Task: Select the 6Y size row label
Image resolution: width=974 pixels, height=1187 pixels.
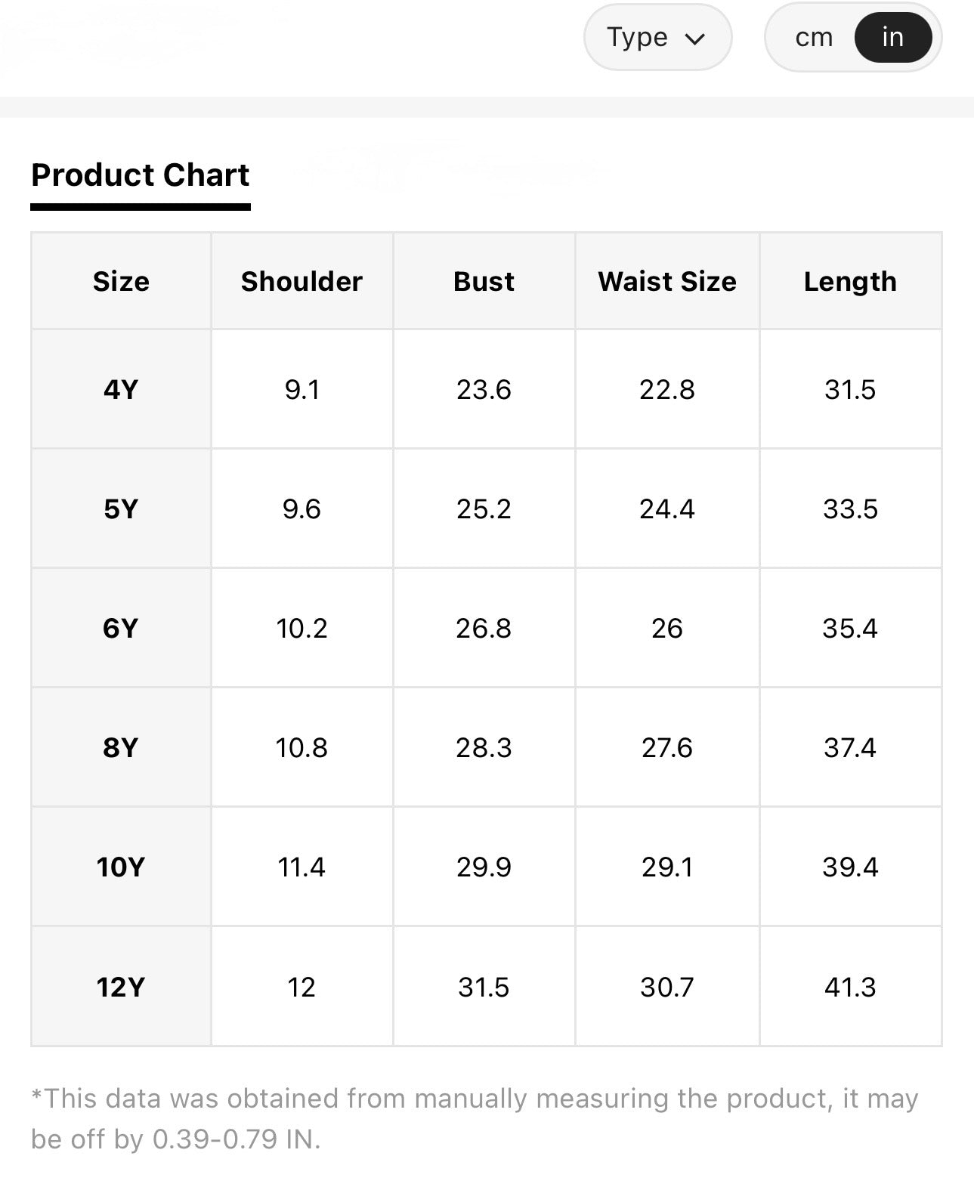Action: (121, 628)
